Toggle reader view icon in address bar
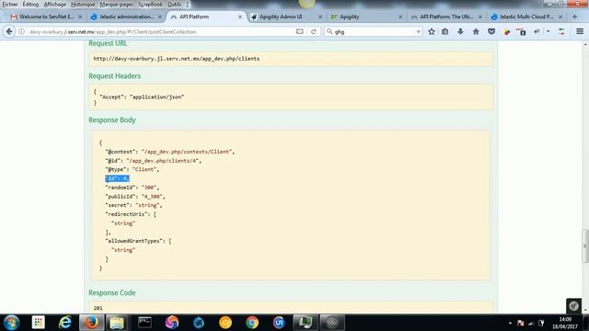Viewport: 589px width, 331px height. click(x=299, y=32)
